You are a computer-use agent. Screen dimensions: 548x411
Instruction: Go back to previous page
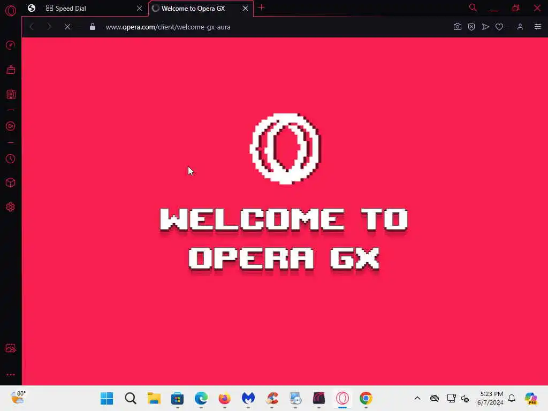(x=32, y=27)
